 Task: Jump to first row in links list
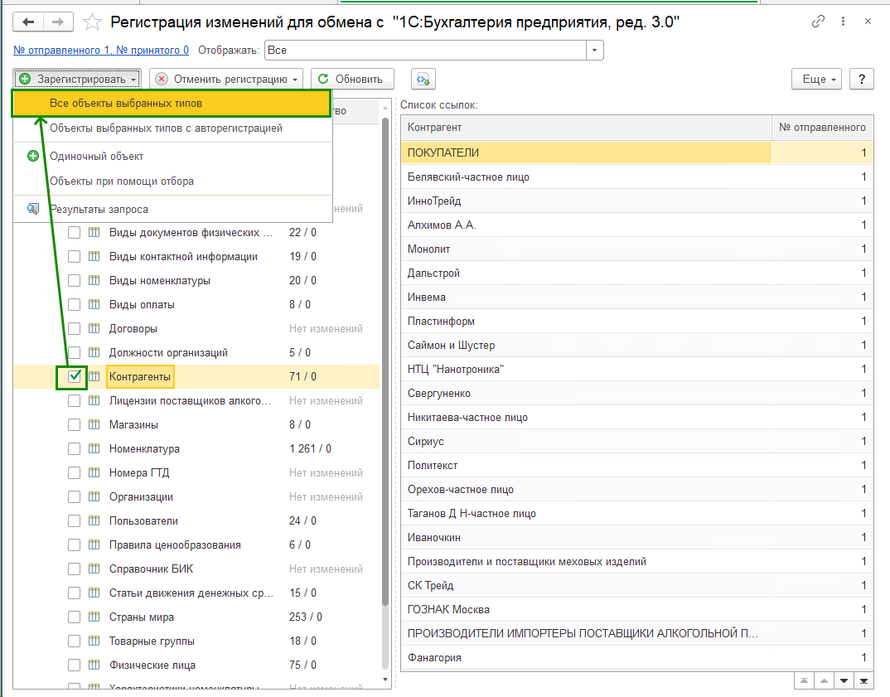coord(804,680)
